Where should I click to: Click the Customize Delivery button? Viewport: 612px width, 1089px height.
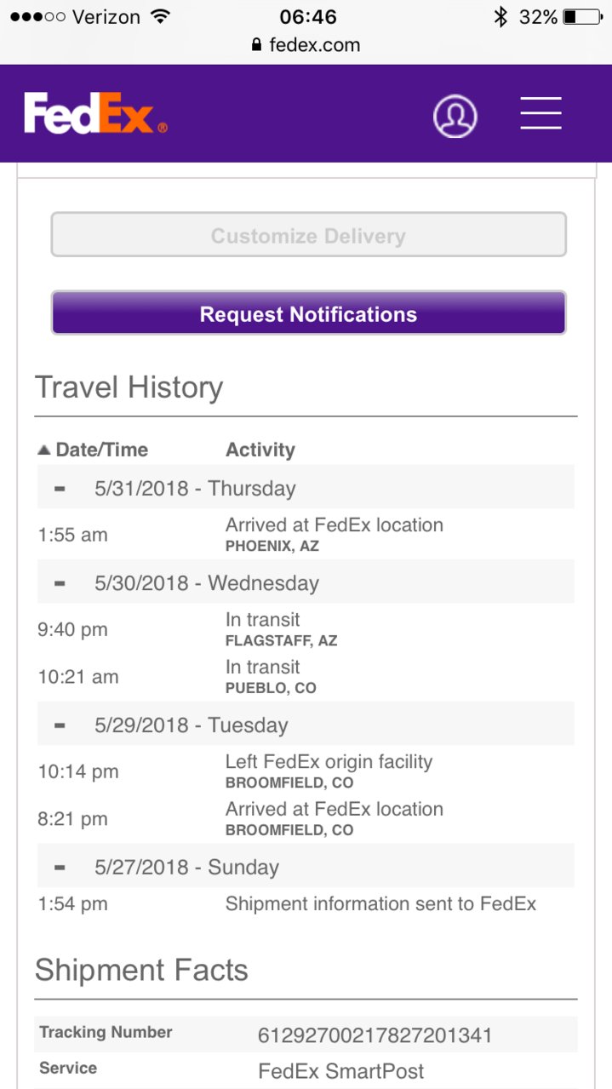tap(309, 235)
